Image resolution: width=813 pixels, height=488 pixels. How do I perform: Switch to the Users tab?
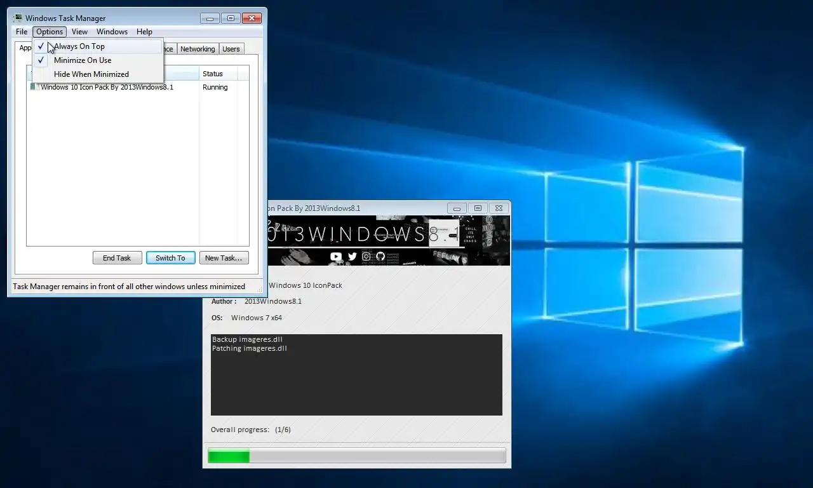231,49
